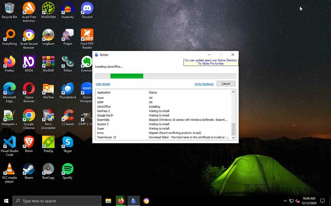Click the Status column header
This screenshot has height=206, width=331.
click(189, 92)
